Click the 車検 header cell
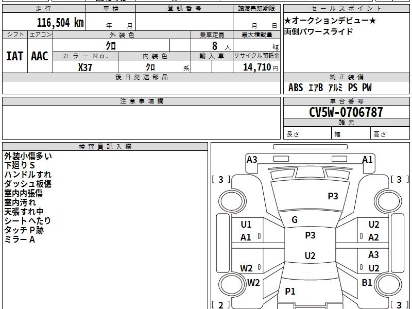Screen dimensions: 412x309 tap(111, 9)
